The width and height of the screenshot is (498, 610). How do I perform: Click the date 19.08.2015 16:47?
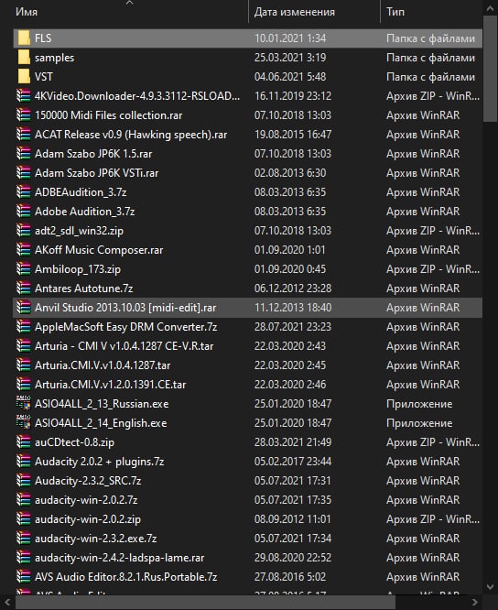293,135
